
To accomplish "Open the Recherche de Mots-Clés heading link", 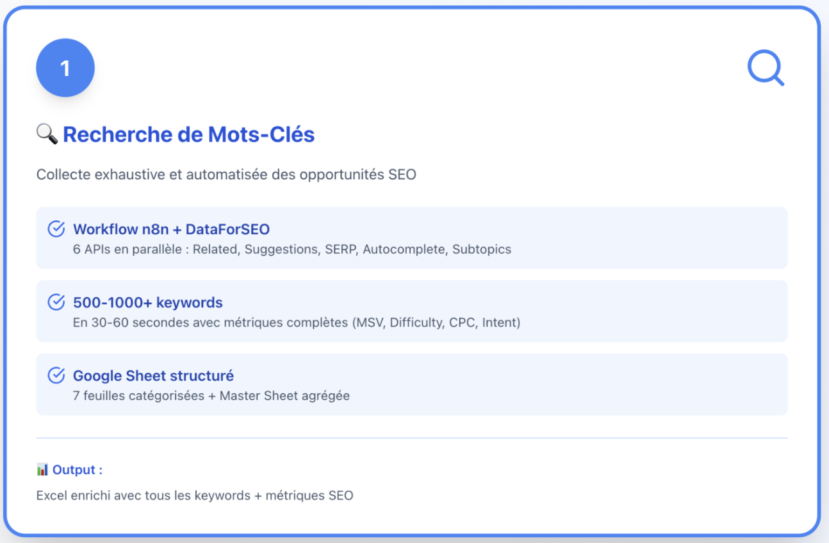I will [188, 134].
